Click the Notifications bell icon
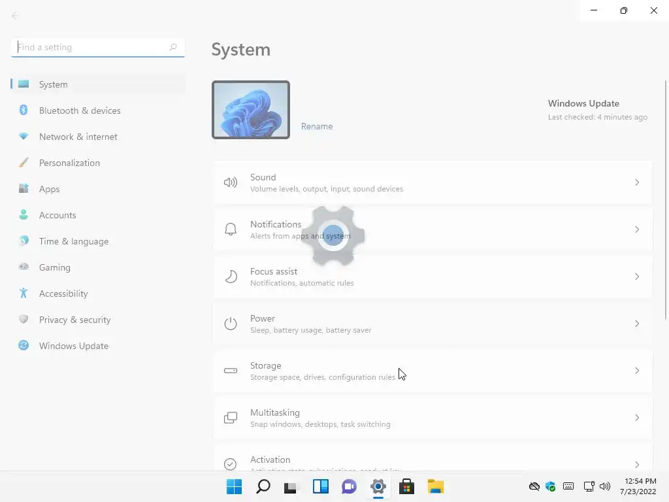The width and height of the screenshot is (669, 502). (x=231, y=229)
